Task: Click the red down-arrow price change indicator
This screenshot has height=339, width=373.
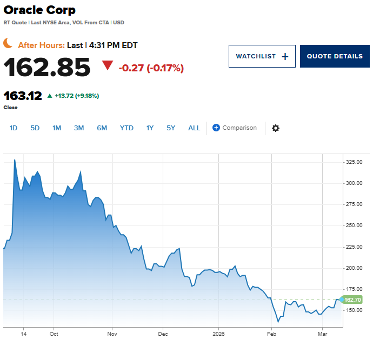Action: click(108, 66)
